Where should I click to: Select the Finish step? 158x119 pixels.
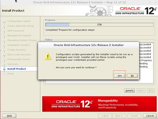click(11, 74)
